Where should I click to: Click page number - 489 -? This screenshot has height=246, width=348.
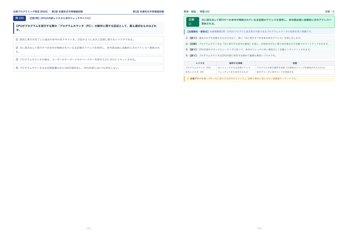point(259,228)
